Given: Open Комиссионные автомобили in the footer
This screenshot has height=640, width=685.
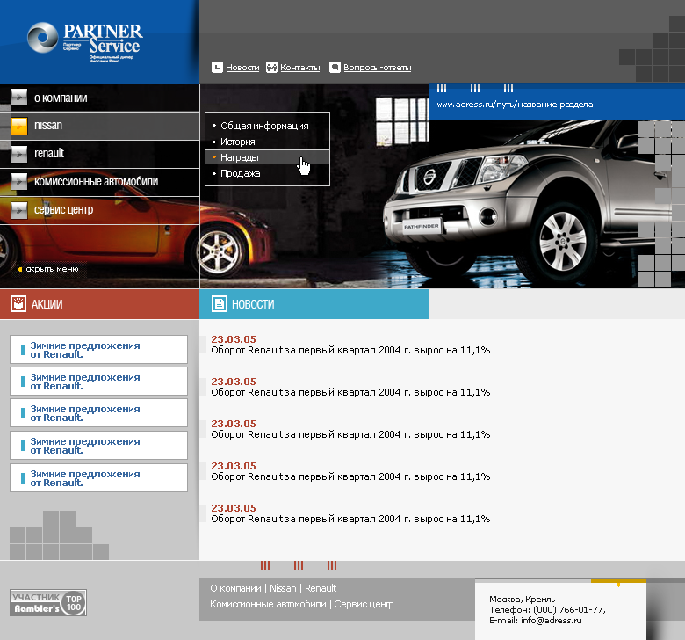Looking at the screenshot, I should [268, 604].
